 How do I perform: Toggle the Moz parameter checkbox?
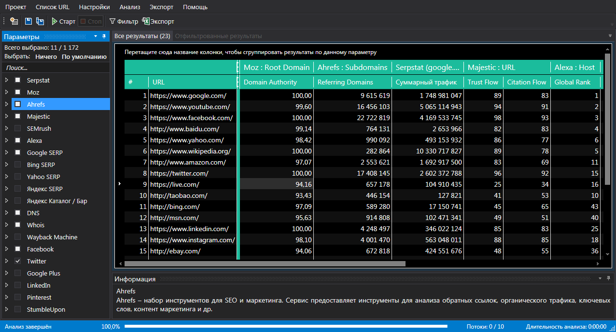(18, 92)
